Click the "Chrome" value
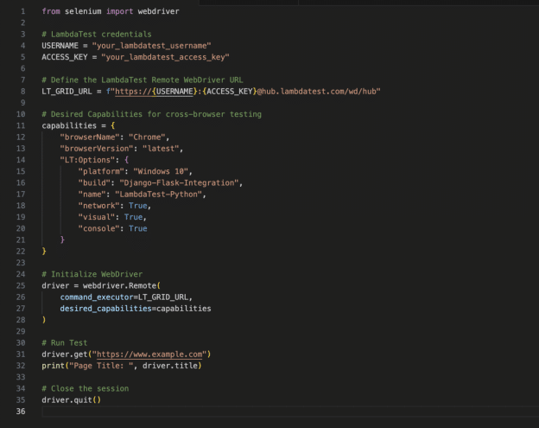Image resolution: width=539 pixels, height=428 pixels. pos(147,137)
